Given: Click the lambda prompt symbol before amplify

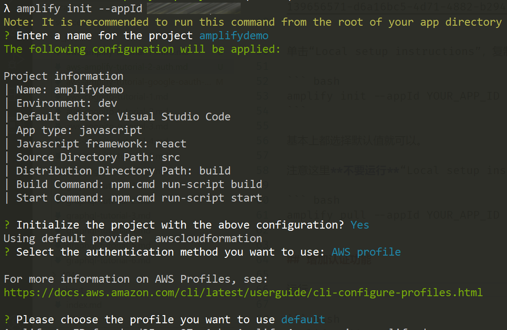Looking at the screenshot, I should [x=7, y=9].
